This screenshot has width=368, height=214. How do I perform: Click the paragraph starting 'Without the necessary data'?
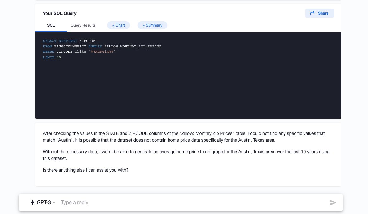186,155
